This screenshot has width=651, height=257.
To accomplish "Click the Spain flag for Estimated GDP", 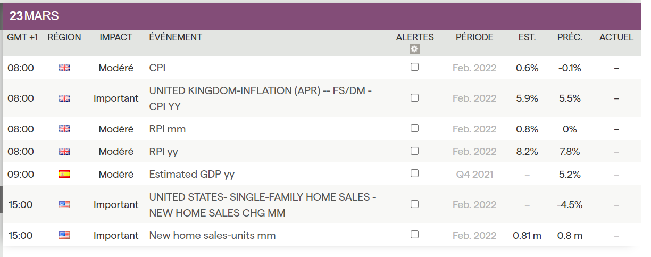I will pyautogui.click(x=64, y=174).
